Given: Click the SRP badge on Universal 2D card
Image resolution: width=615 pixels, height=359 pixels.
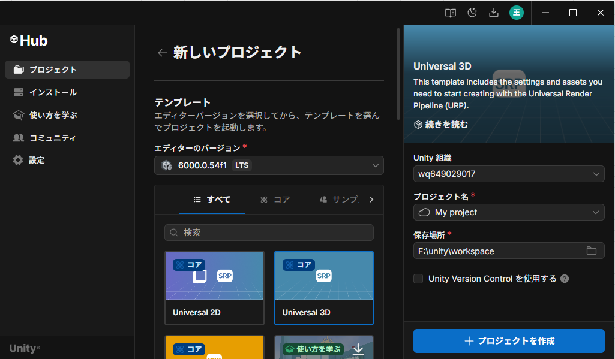Looking at the screenshot, I should (225, 276).
